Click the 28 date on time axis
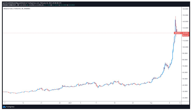 (60, 103)
